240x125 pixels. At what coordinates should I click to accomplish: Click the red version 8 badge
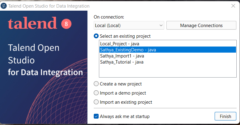tap(66, 24)
